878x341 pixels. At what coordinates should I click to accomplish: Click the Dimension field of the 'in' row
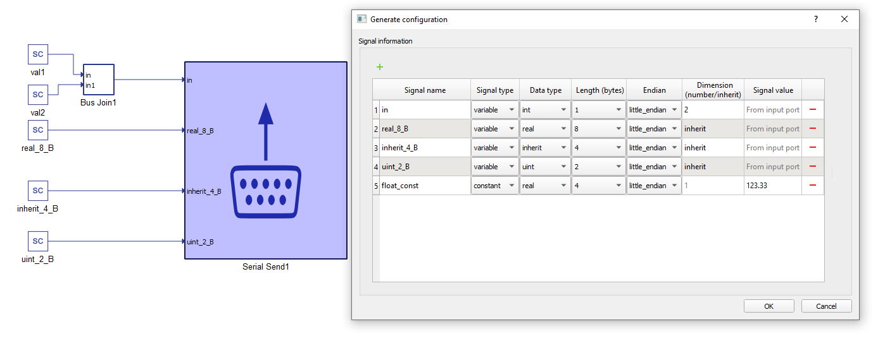coord(712,110)
